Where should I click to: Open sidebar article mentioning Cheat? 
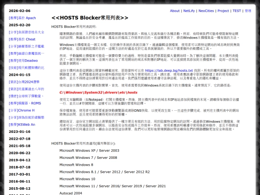pyautogui.click(x=22, y=39)
